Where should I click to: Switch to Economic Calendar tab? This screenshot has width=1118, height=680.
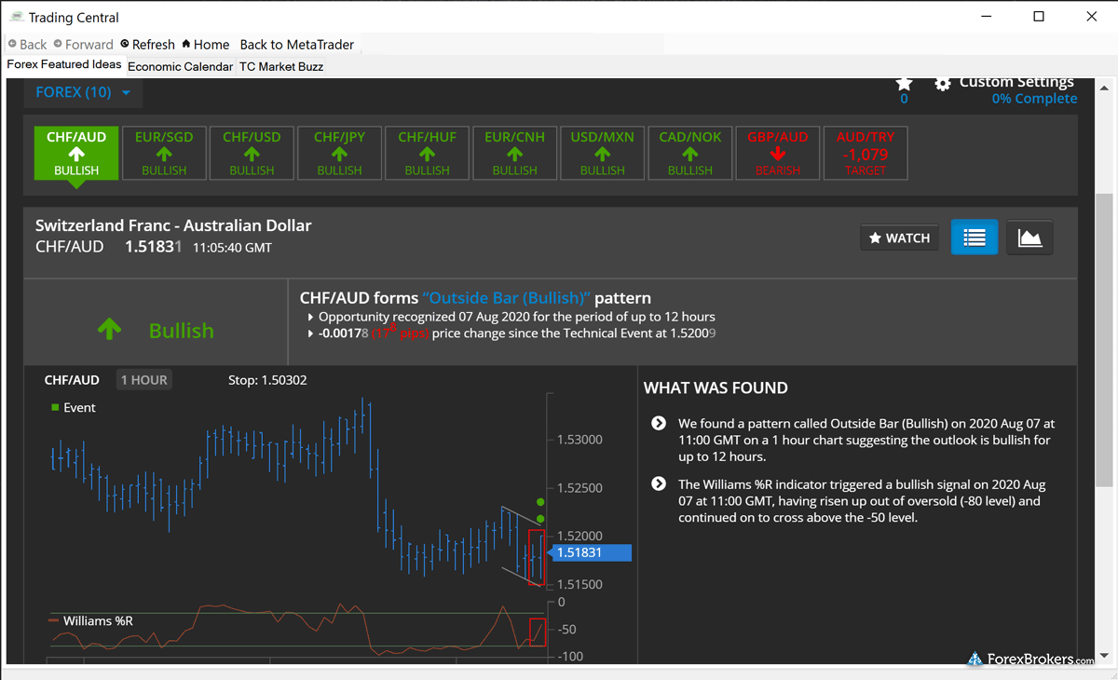pos(180,67)
